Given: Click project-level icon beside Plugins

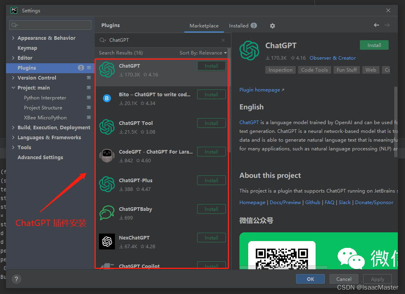Looking at the screenshot, I should (89, 68).
